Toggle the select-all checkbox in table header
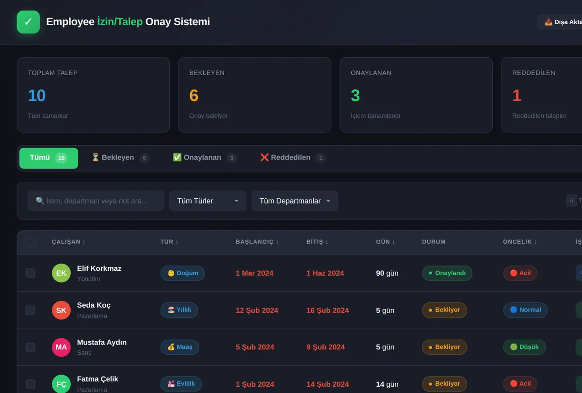Screen dimensions: 582x393 pos(30,242)
